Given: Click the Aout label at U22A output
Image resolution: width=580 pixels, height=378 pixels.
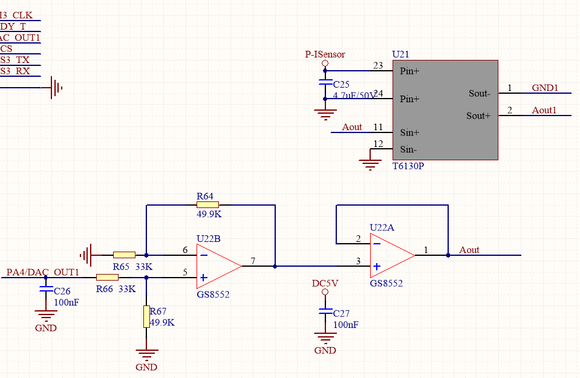Looking at the screenshot, I should [x=469, y=250].
